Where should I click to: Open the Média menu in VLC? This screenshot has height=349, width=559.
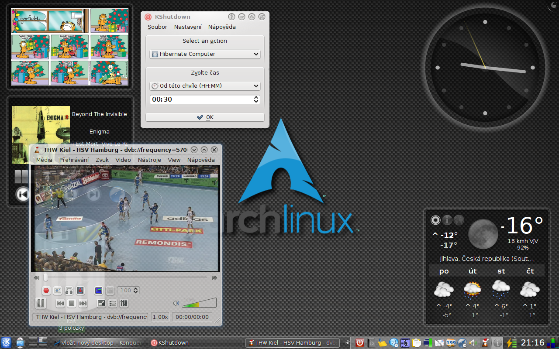pyautogui.click(x=44, y=160)
